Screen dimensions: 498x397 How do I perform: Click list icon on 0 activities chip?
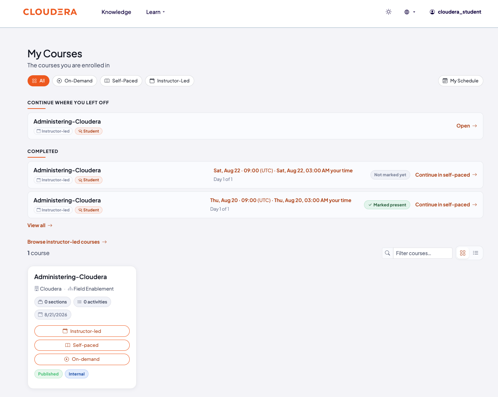point(80,302)
